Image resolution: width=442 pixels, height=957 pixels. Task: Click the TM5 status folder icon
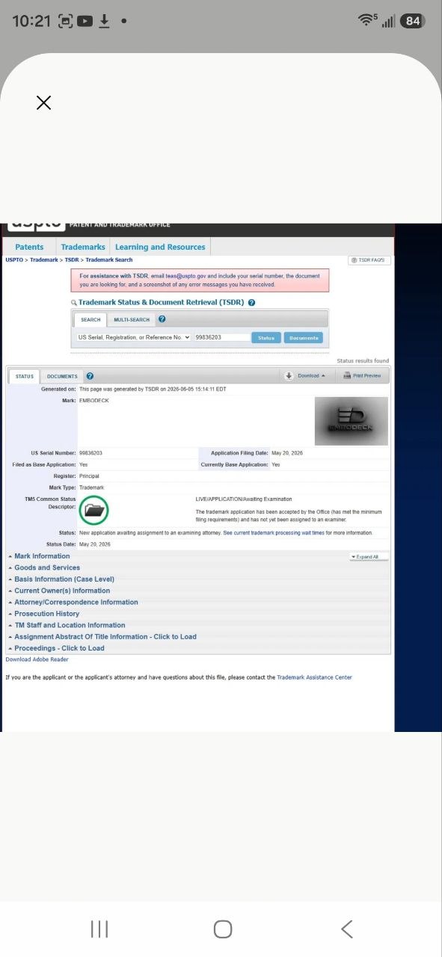point(94,511)
